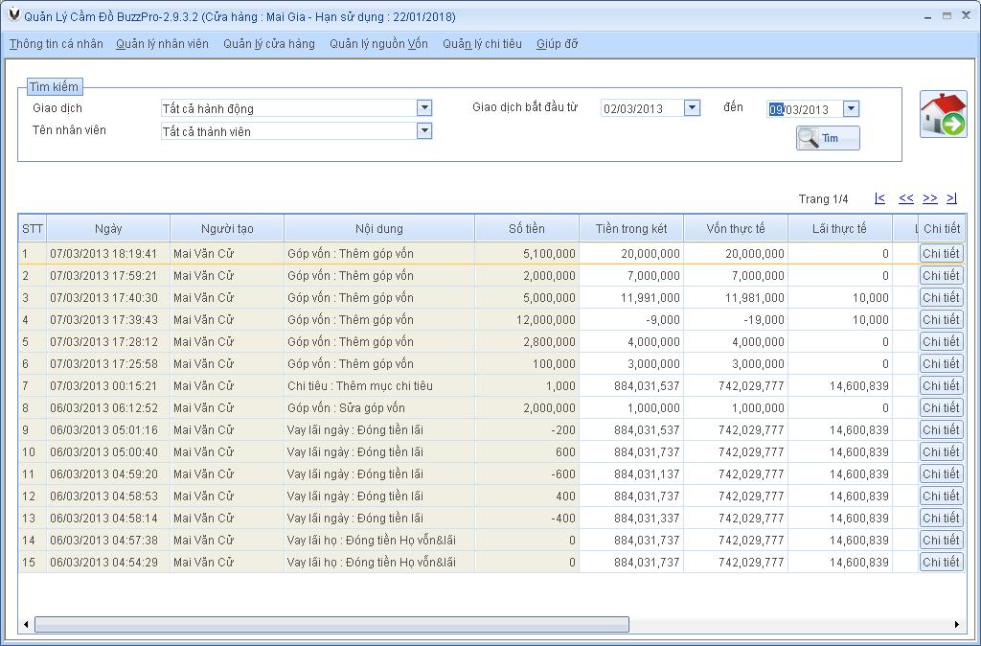The image size is (981, 646).
Task: Click the end date field 09/03/2013
Action: pos(805,109)
